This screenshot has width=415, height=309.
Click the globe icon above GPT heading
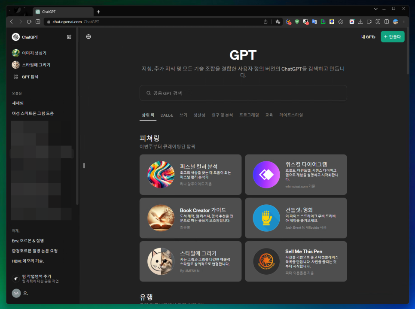click(x=88, y=37)
